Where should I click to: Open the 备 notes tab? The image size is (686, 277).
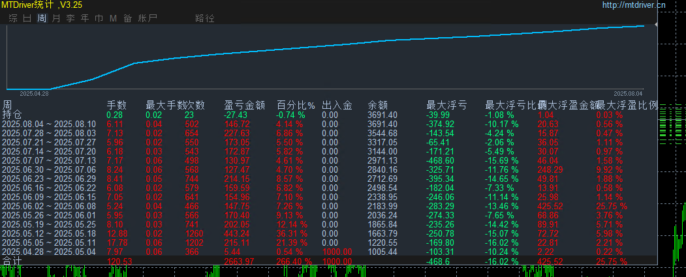pyautogui.click(x=127, y=18)
